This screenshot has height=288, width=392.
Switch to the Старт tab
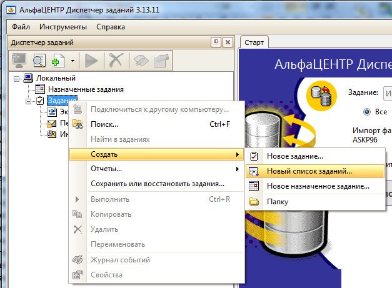254,42
